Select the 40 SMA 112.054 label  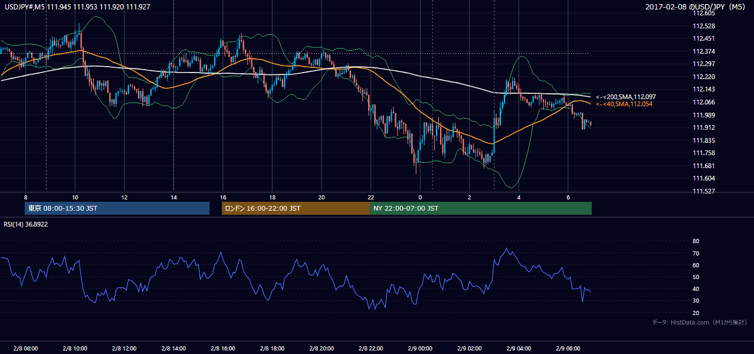(624, 104)
